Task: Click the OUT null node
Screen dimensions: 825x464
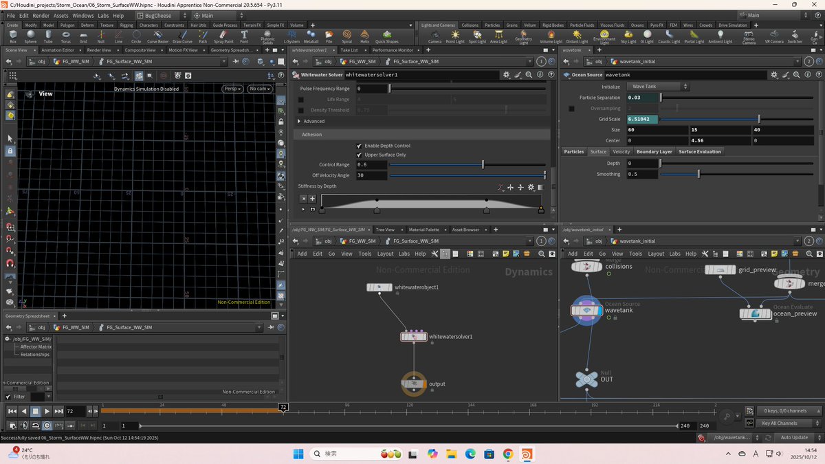Action: (x=587, y=378)
